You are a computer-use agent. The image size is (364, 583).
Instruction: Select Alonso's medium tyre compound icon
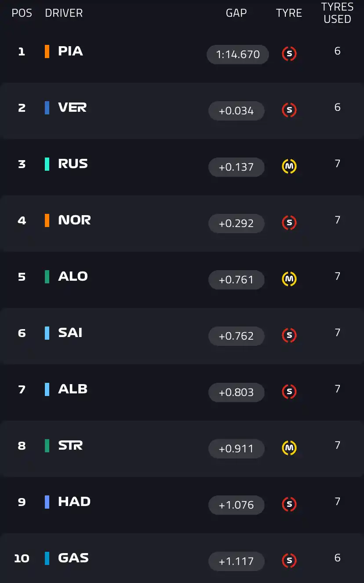[x=289, y=279]
